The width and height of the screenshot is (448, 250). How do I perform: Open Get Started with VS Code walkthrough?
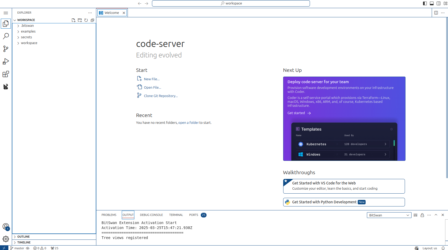click(344, 186)
